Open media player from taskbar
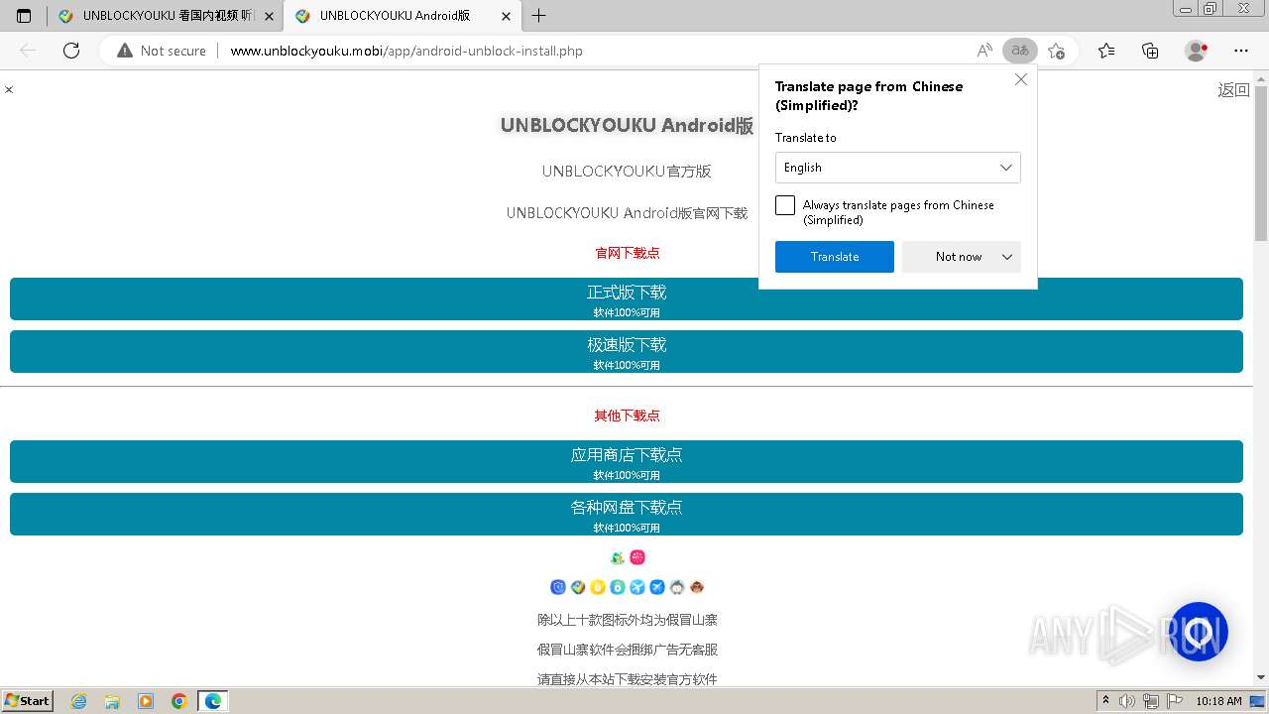Image resolution: width=1269 pixels, height=714 pixels. pos(146,701)
